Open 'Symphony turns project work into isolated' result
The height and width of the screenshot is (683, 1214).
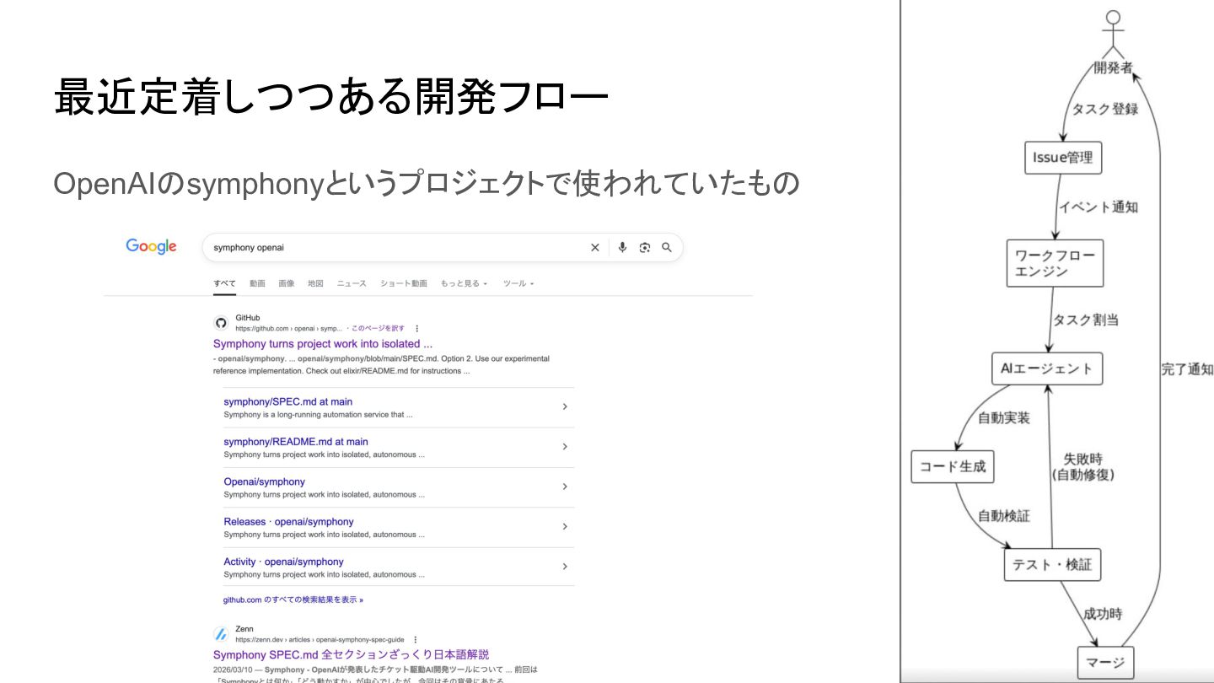point(323,343)
